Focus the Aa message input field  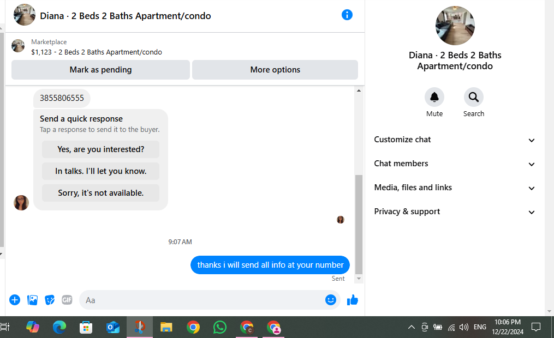(x=201, y=300)
